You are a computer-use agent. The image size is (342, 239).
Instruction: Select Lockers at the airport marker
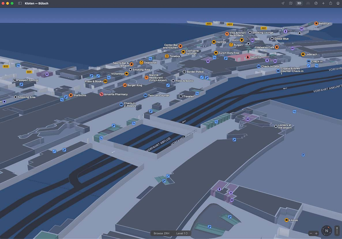coord(276,126)
